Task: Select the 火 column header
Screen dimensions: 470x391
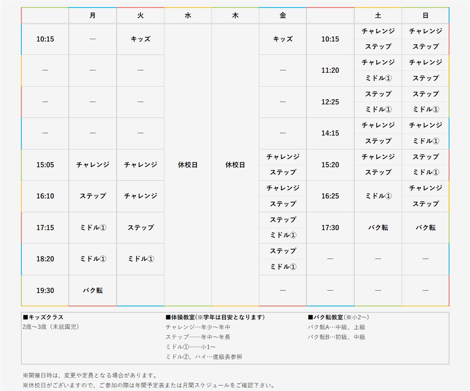Action: (x=140, y=15)
